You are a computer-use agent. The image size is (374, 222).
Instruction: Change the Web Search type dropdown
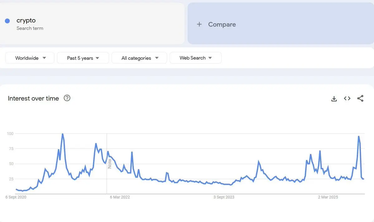click(195, 58)
